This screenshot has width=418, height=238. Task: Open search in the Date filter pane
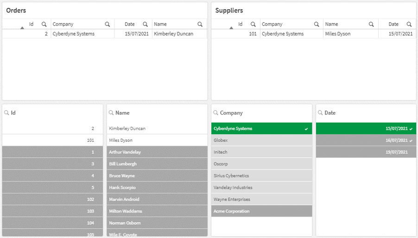[x=320, y=113]
